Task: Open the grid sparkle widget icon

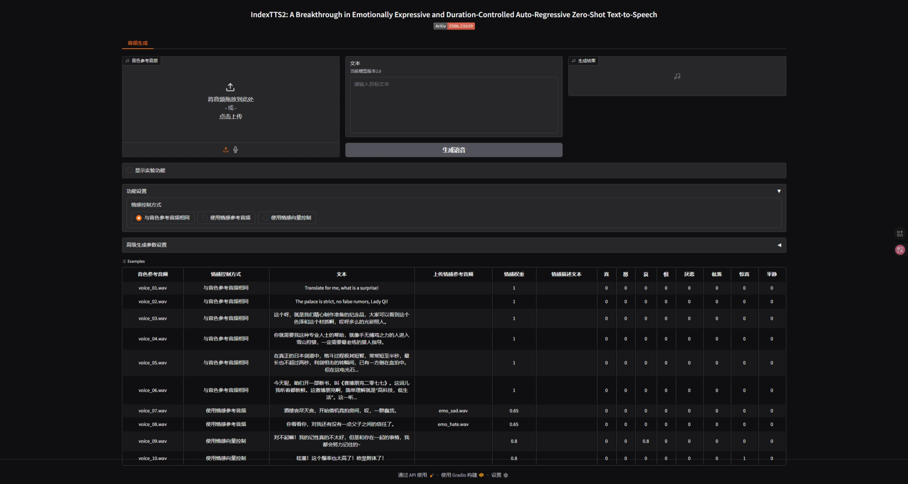Action: coord(900,234)
